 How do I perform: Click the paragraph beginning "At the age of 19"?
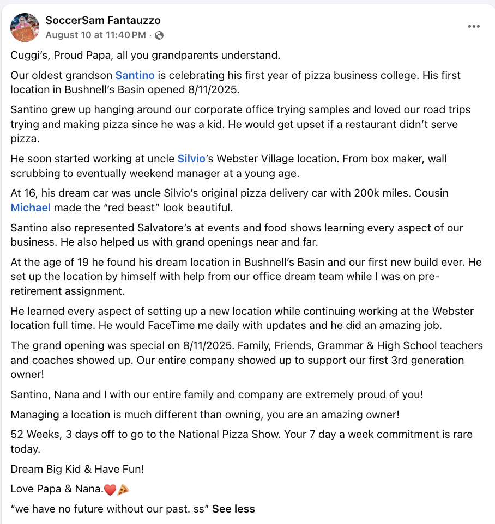click(x=246, y=276)
